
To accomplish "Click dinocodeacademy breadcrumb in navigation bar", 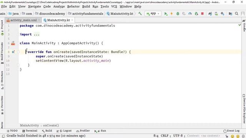I will [50, 14].
